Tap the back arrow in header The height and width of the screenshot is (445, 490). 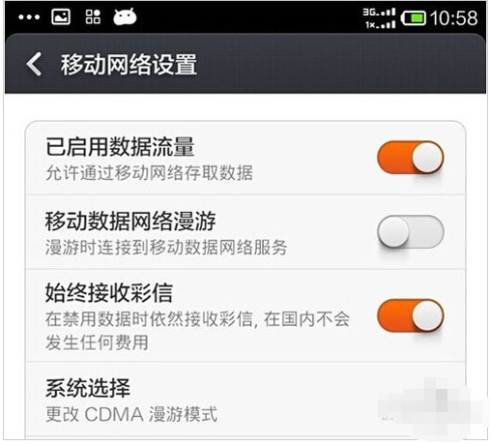34,64
